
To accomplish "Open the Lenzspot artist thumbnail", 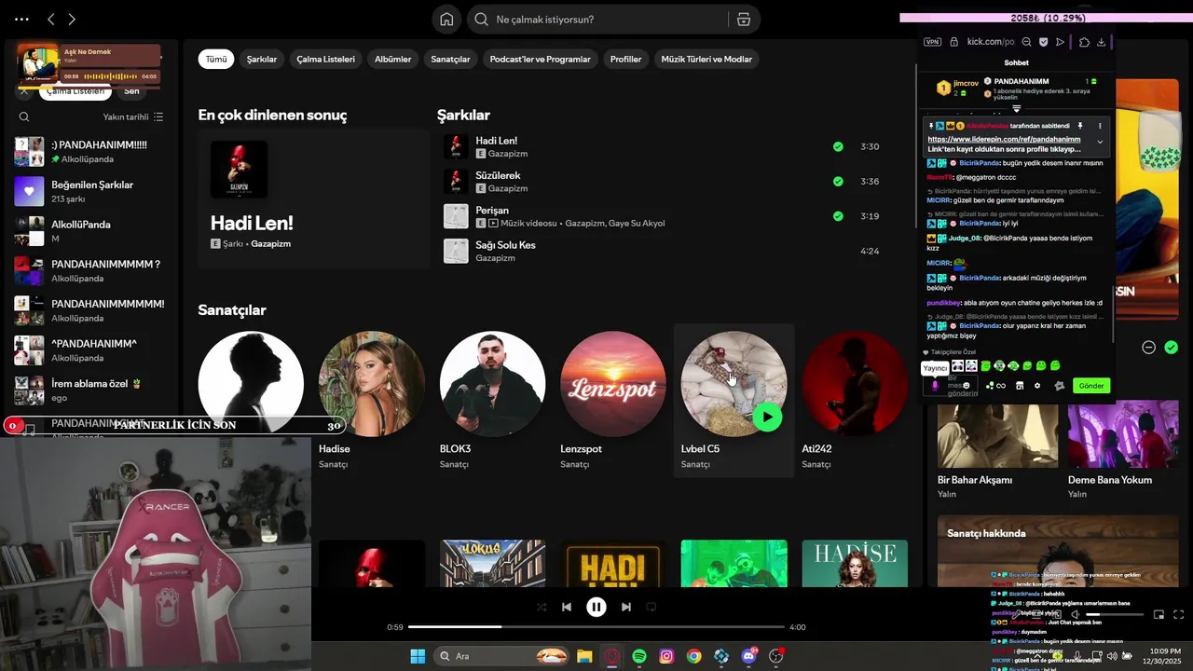I will click(x=613, y=384).
